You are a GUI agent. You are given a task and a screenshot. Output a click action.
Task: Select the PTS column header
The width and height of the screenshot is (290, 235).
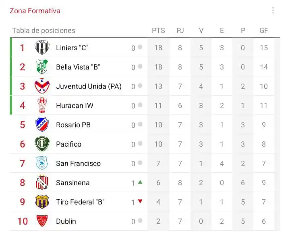coord(159,31)
